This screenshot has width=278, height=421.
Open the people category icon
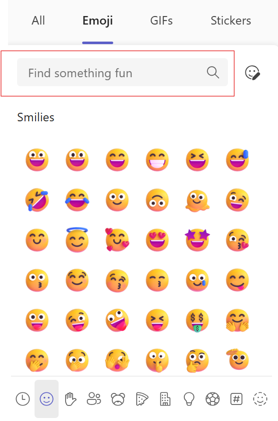tap(94, 399)
